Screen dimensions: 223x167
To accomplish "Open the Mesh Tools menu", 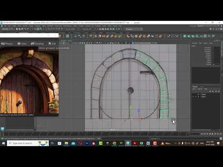I will (x=59, y=26).
